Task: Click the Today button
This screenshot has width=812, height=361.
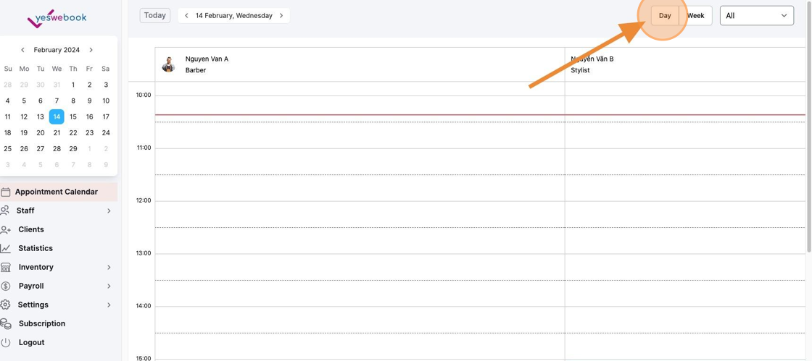Action: click(x=155, y=15)
